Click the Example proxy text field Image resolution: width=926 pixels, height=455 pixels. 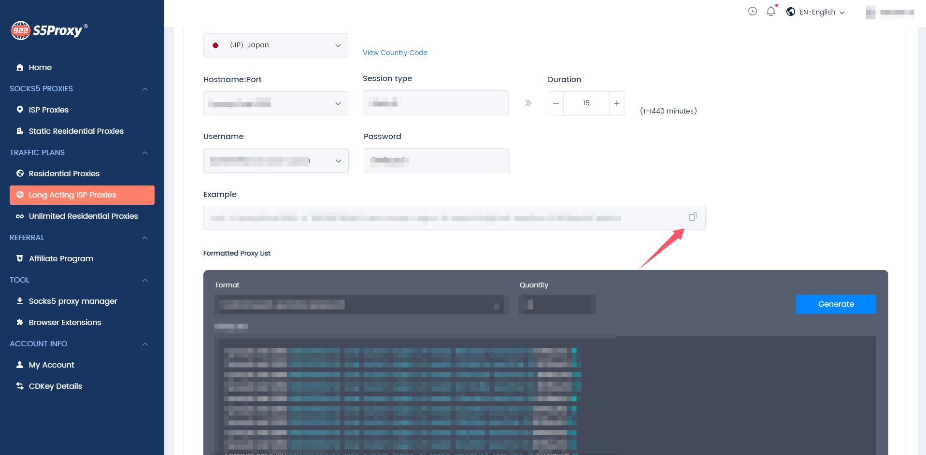click(x=454, y=218)
